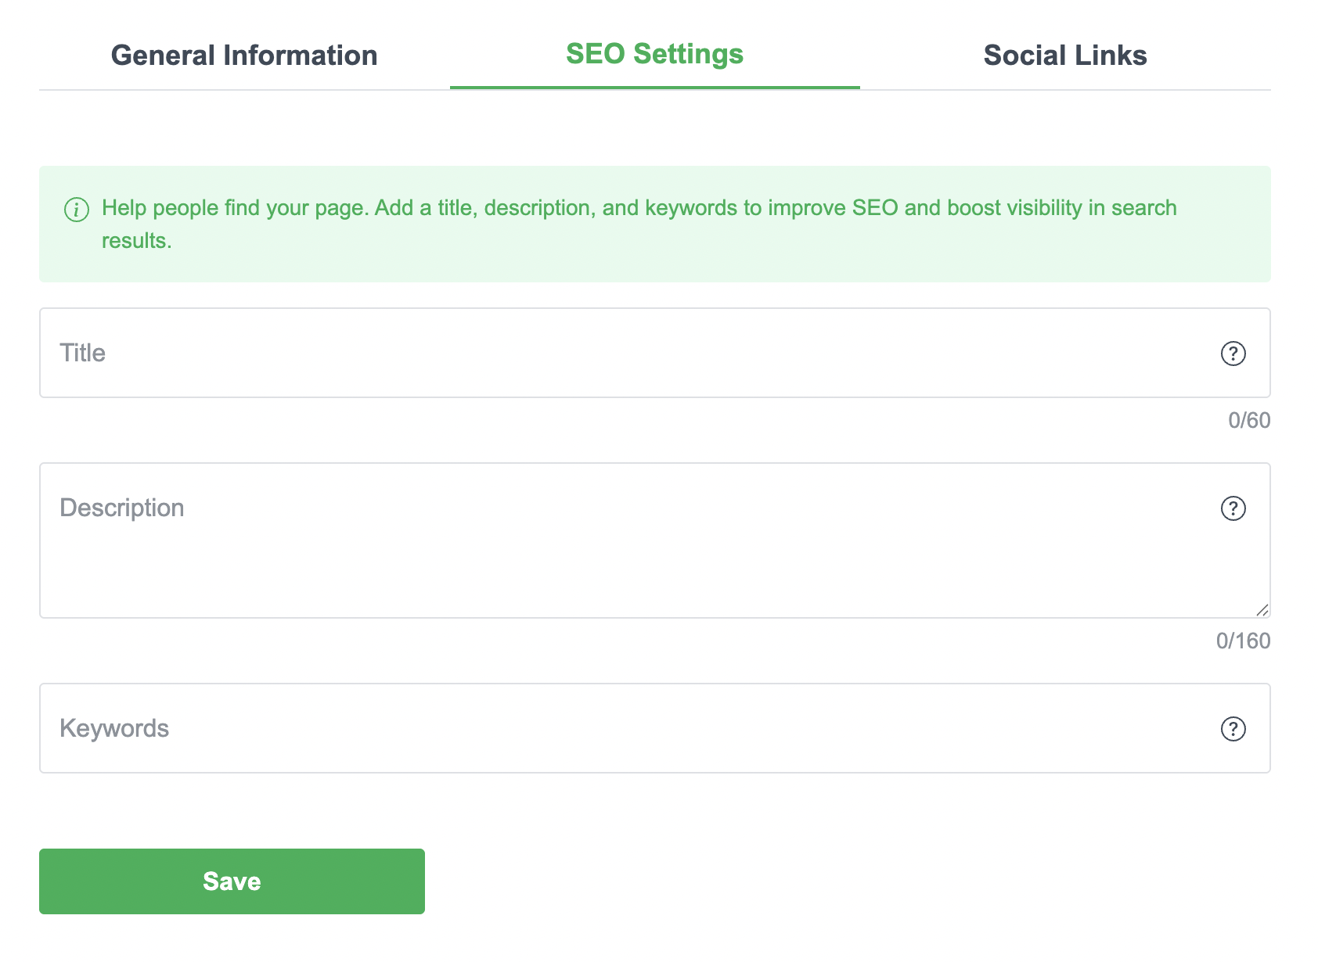The image size is (1318, 962).
Task: Click the SEO help message text
Action: click(639, 208)
